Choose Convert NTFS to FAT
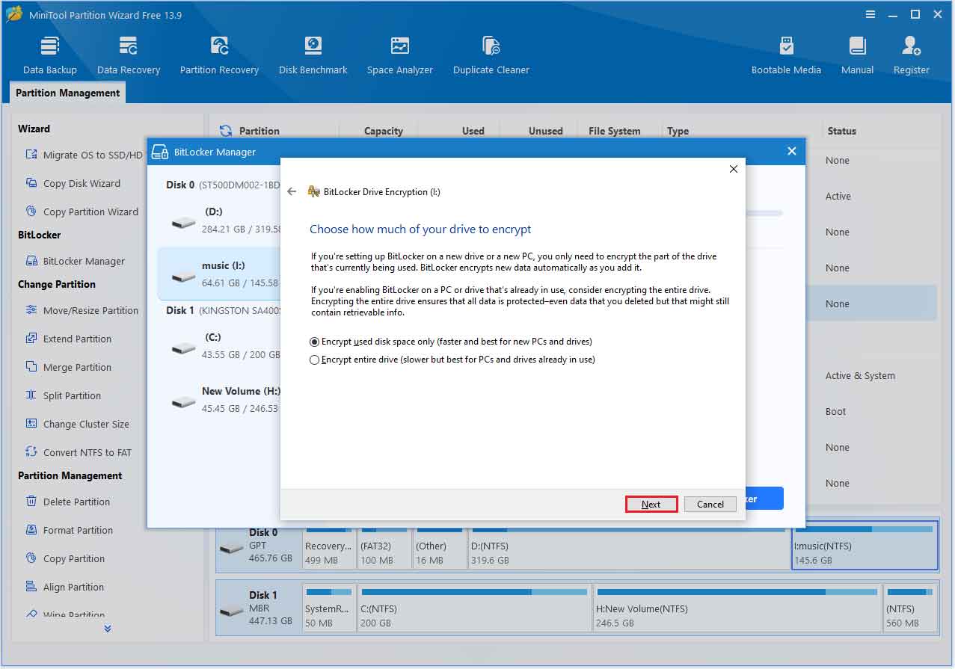955x669 pixels. (x=78, y=452)
